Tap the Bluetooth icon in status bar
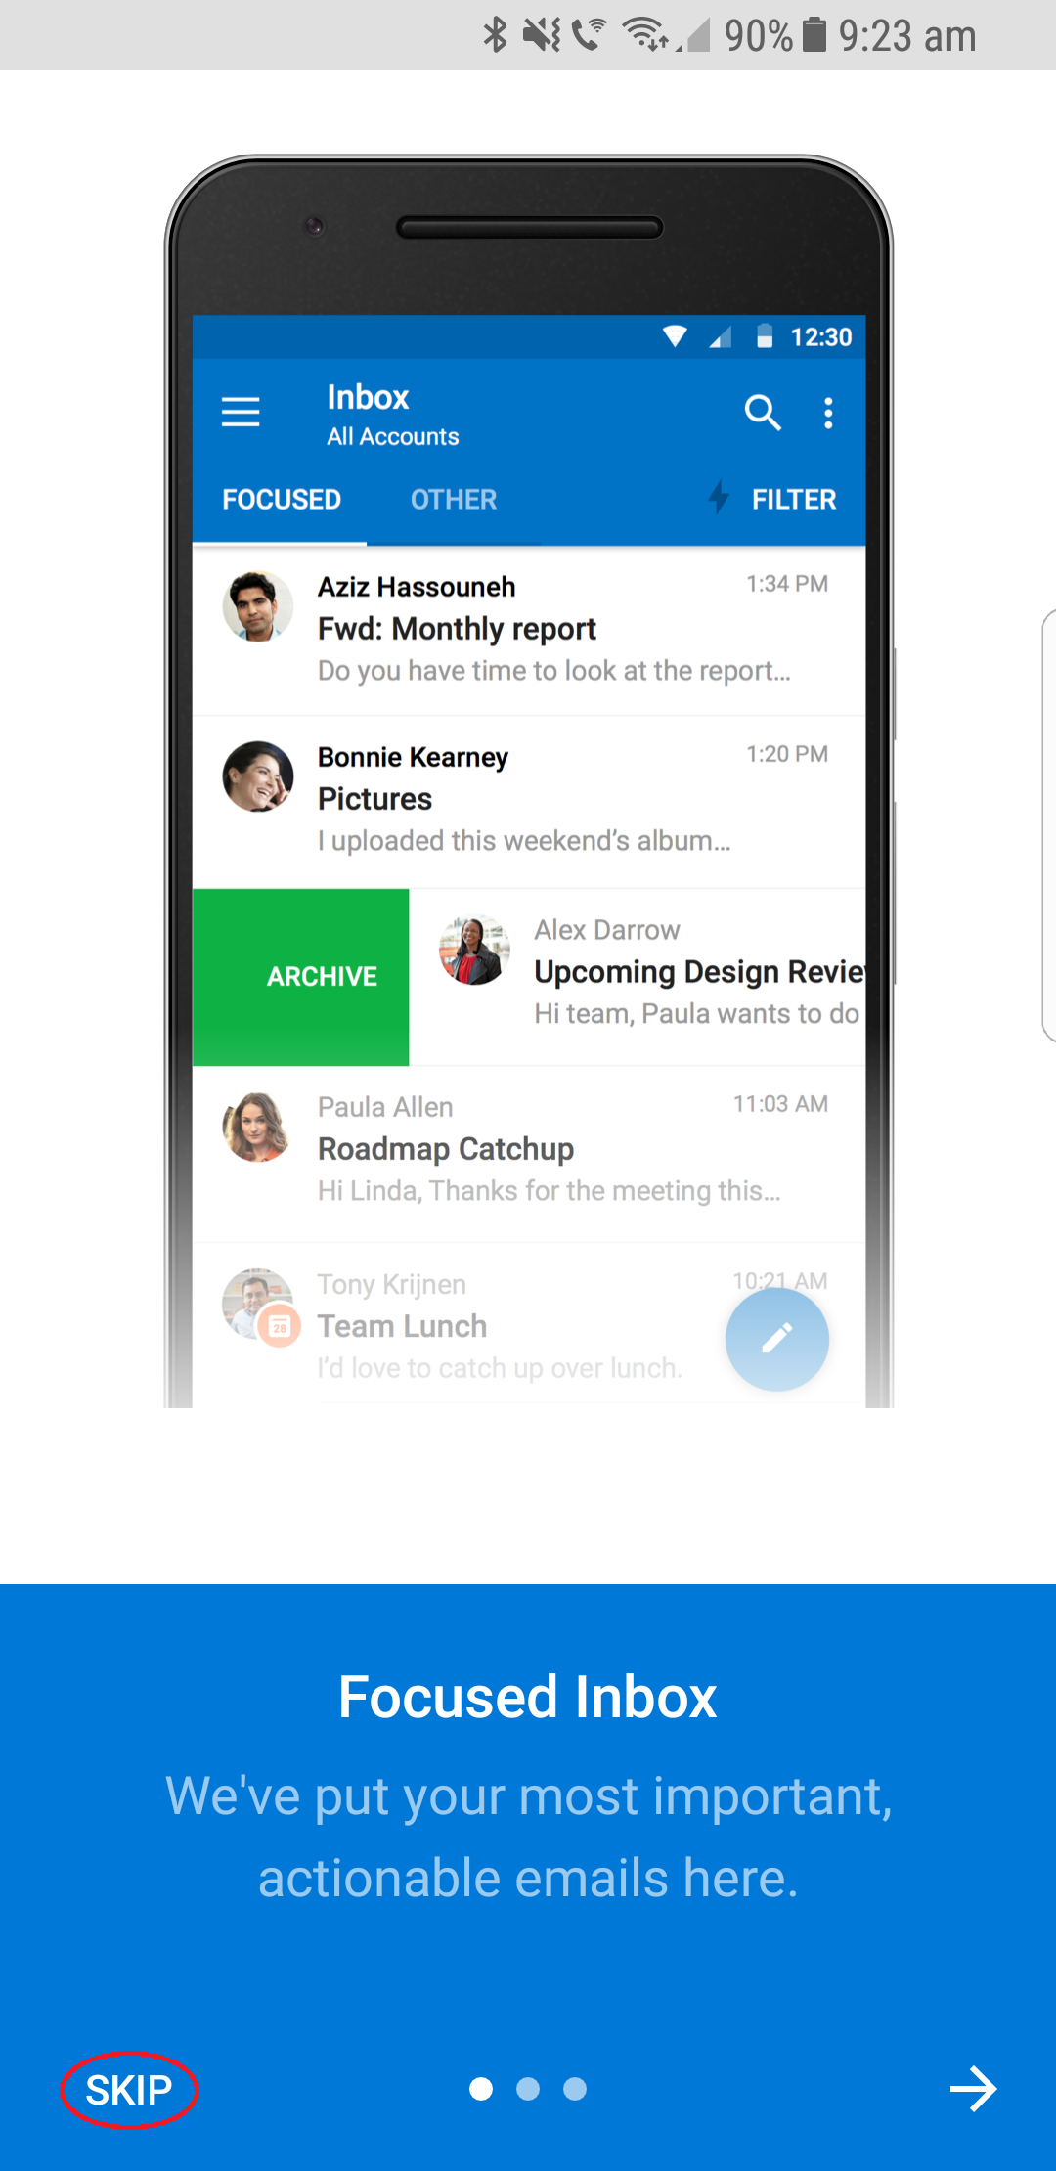Screen dimensions: 1056x2171 click(496, 35)
